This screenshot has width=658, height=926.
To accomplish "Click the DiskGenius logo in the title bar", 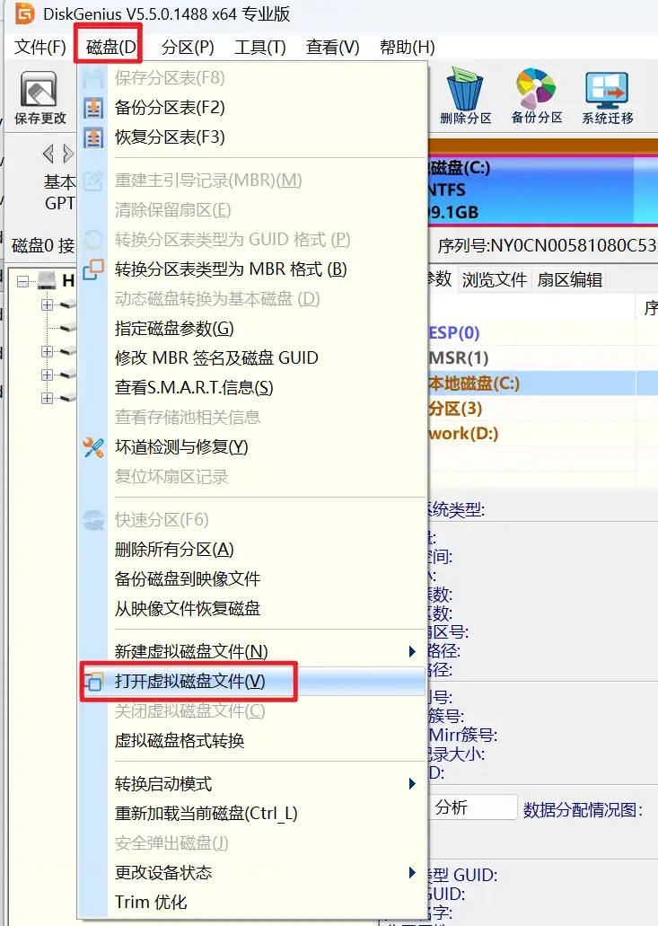I will coord(26,15).
